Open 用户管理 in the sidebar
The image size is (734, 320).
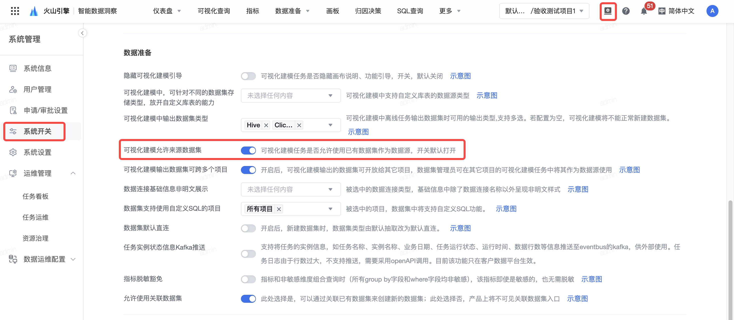pos(37,89)
